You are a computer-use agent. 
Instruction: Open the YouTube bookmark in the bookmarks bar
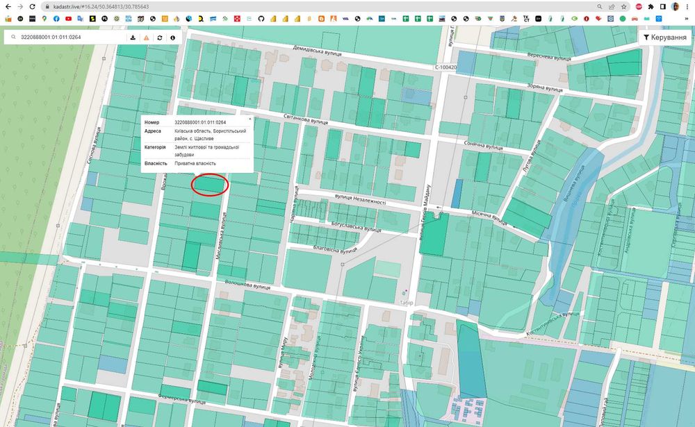click(68, 18)
